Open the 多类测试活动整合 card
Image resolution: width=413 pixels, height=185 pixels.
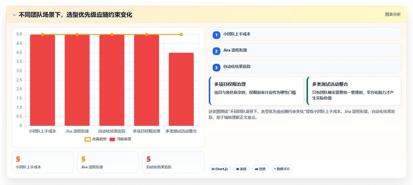point(354,91)
